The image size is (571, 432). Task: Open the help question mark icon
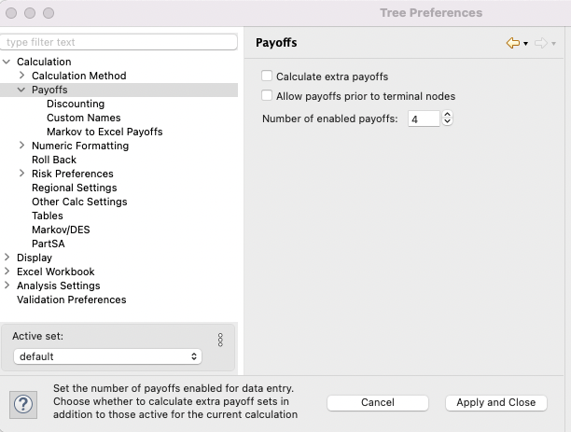[23, 404]
